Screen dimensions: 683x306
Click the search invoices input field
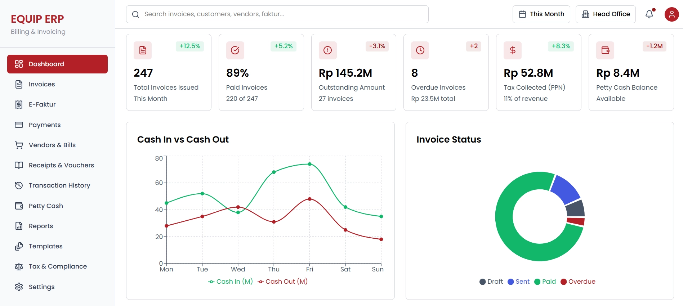tap(277, 14)
